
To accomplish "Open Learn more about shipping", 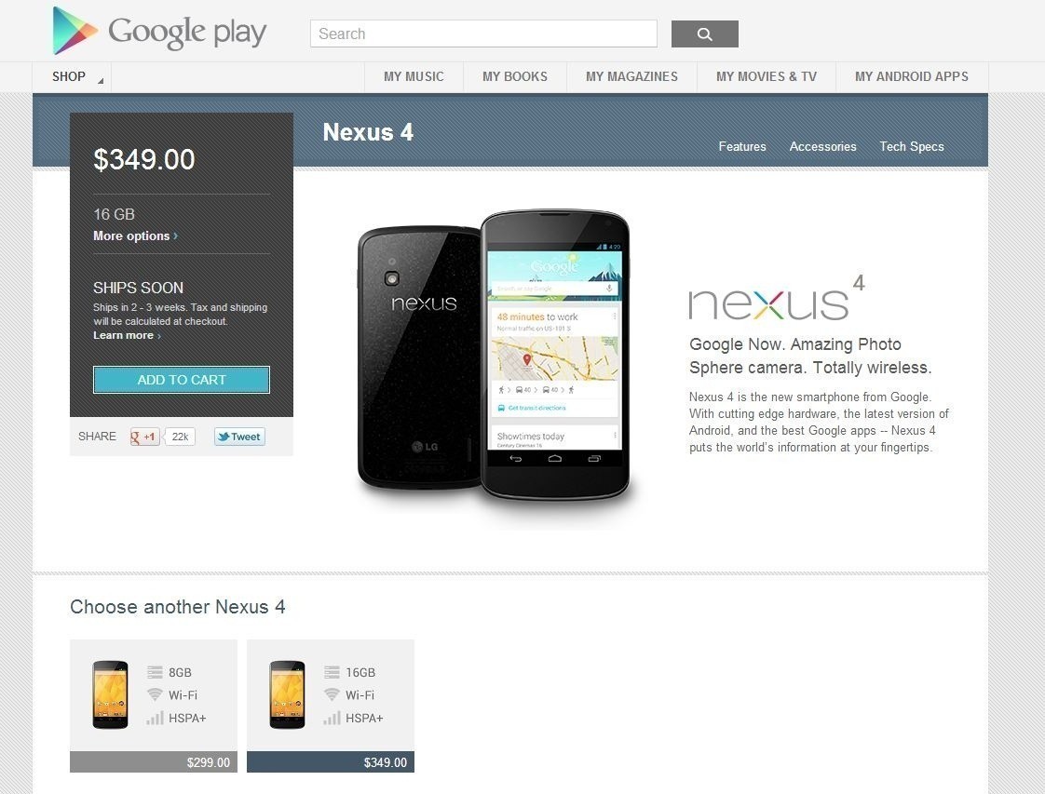I will [x=127, y=335].
